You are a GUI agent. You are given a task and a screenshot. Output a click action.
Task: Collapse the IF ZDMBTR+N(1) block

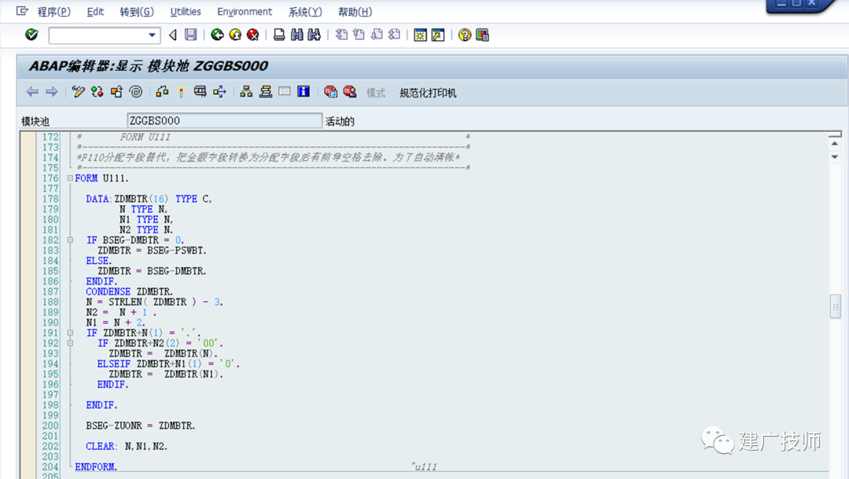click(70, 333)
